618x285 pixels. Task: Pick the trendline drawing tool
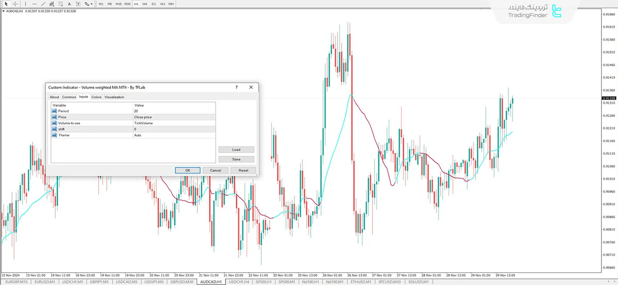tap(43, 4)
